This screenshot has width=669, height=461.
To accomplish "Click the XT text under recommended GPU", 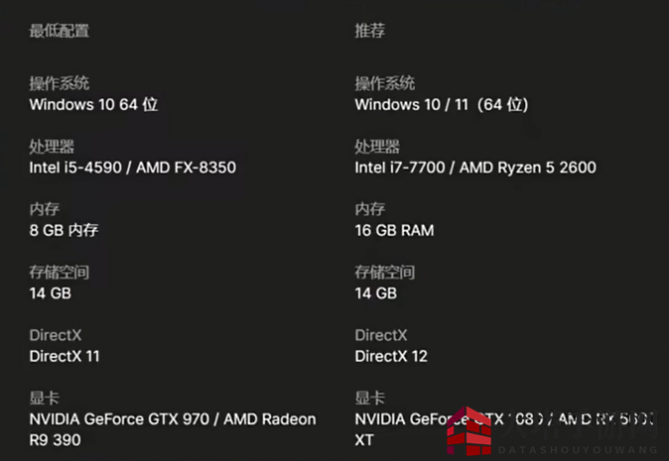I will (x=364, y=440).
